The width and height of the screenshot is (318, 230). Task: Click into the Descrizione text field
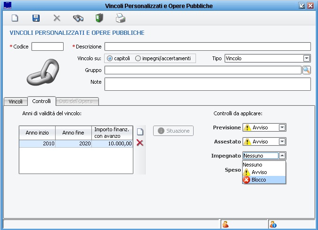[207, 47]
